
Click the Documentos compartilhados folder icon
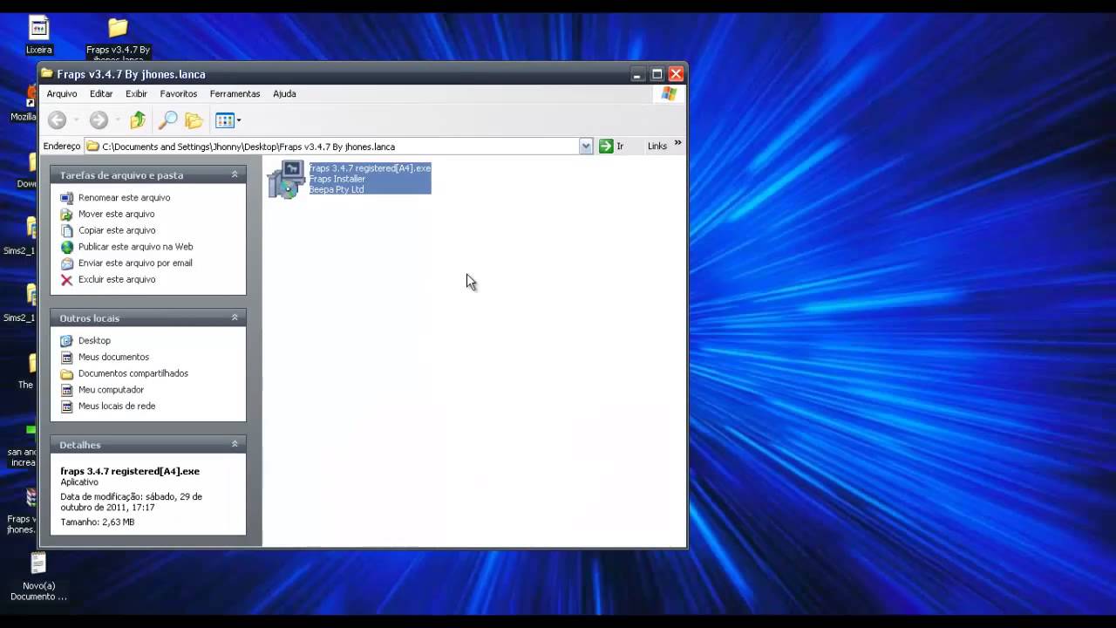click(67, 373)
